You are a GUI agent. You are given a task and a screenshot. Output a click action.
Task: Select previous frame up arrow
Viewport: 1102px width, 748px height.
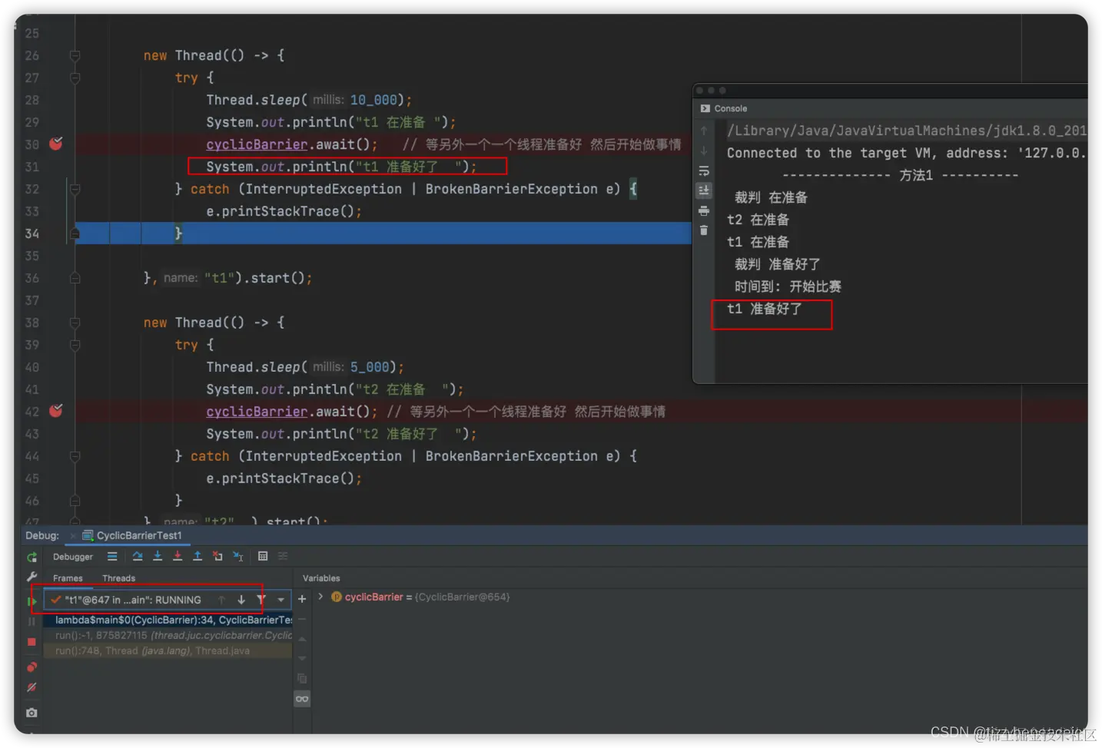point(221,600)
